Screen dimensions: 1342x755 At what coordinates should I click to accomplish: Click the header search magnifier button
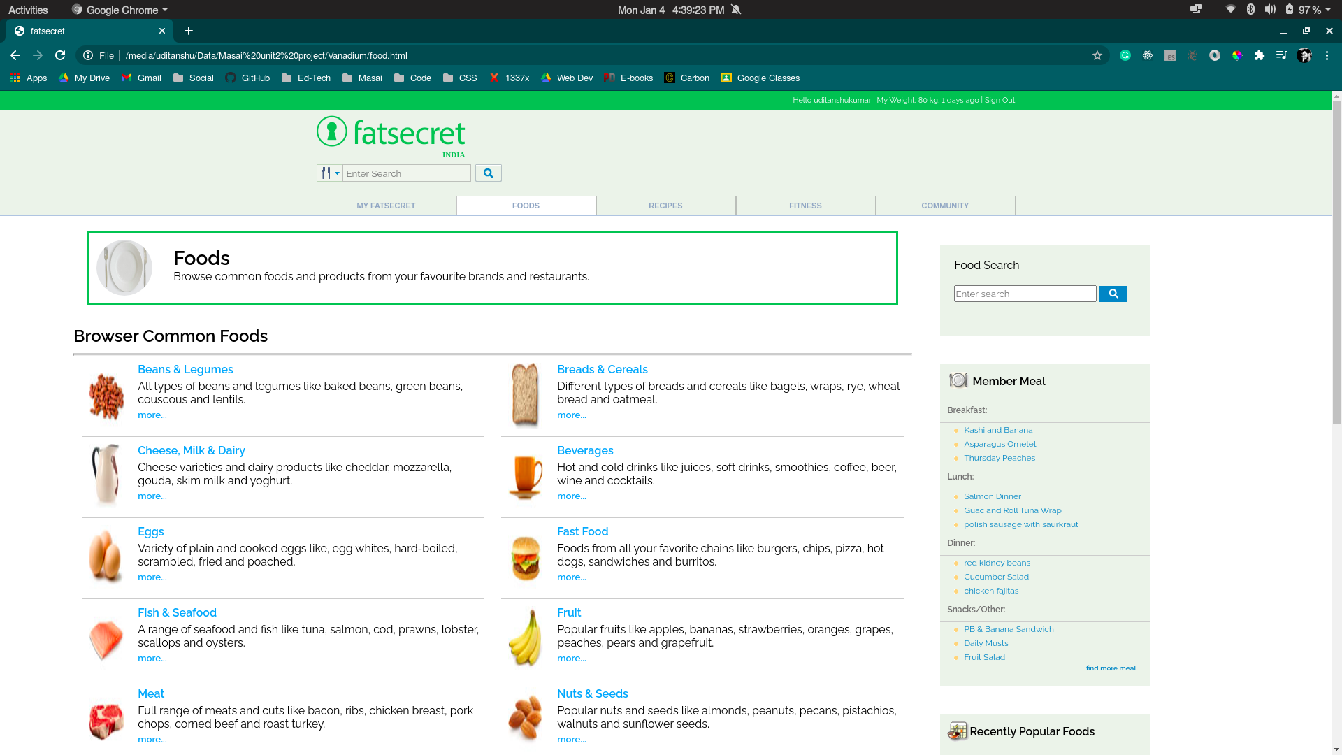coord(489,173)
